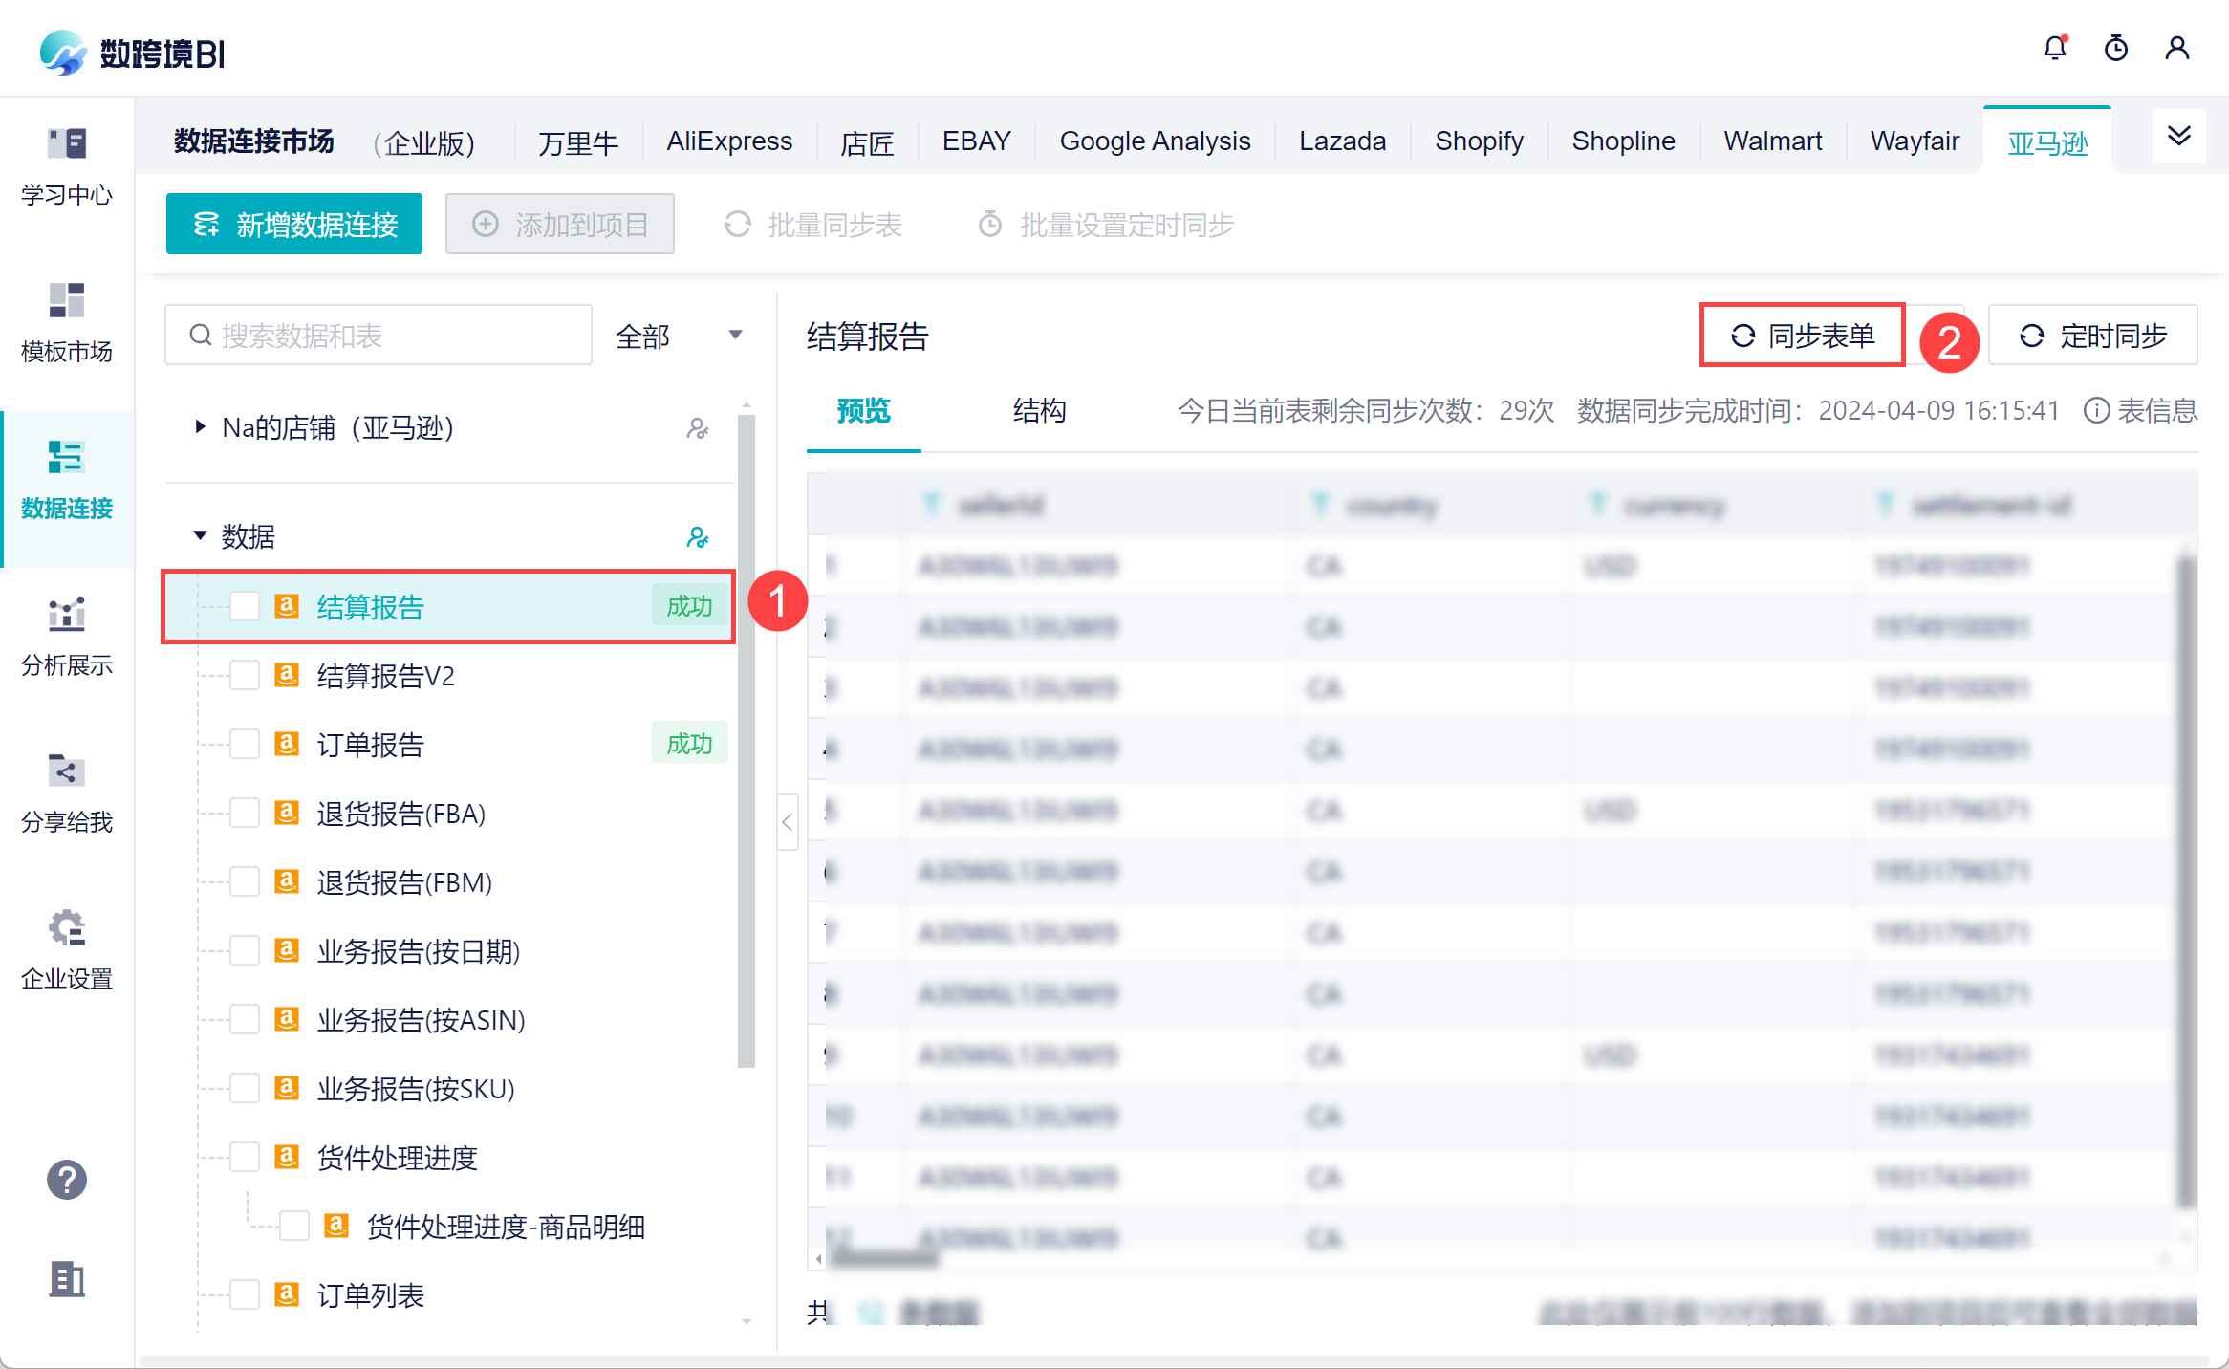Switch to the Shopify tab
The image size is (2229, 1369).
click(x=1479, y=141)
